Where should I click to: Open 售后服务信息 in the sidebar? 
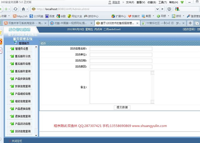23,64
